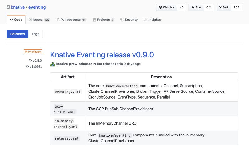Click 'released this 9 days ago' text
This screenshot has width=249, height=151.
click(x=122, y=64)
